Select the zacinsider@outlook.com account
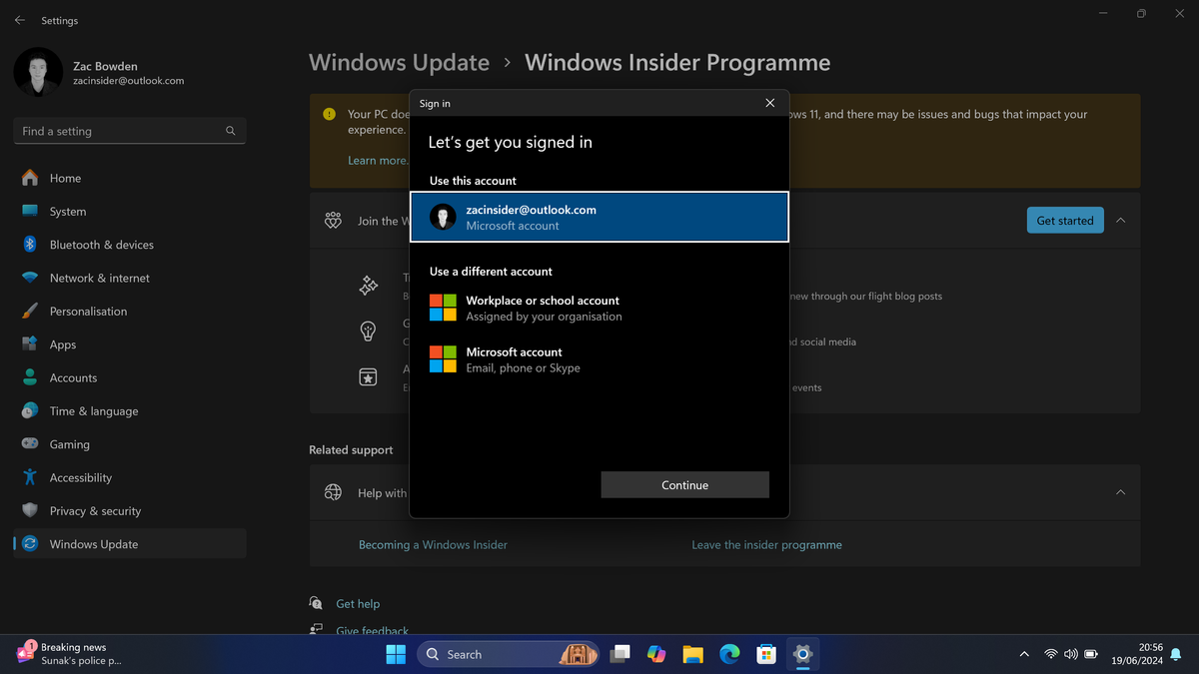The width and height of the screenshot is (1199, 674). click(x=599, y=217)
